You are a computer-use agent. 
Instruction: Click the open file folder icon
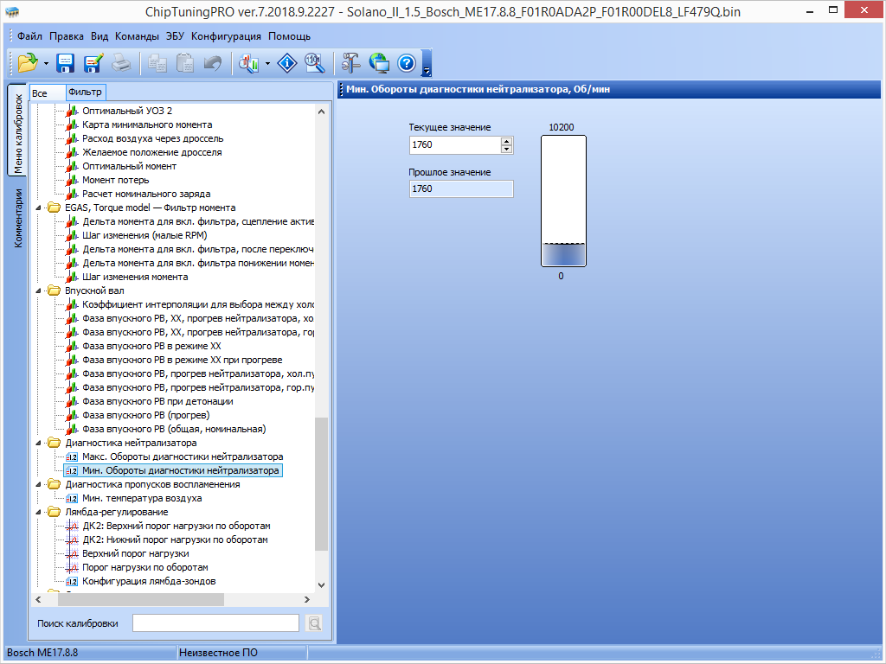27,62
